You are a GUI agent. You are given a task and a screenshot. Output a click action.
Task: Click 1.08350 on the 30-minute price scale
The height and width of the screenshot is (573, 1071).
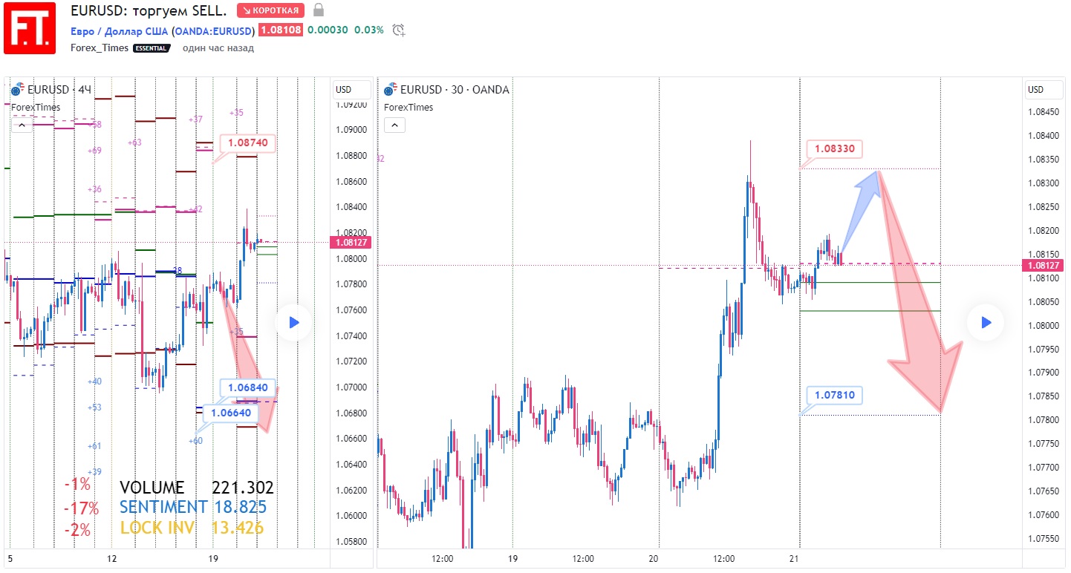point(1043,160)
